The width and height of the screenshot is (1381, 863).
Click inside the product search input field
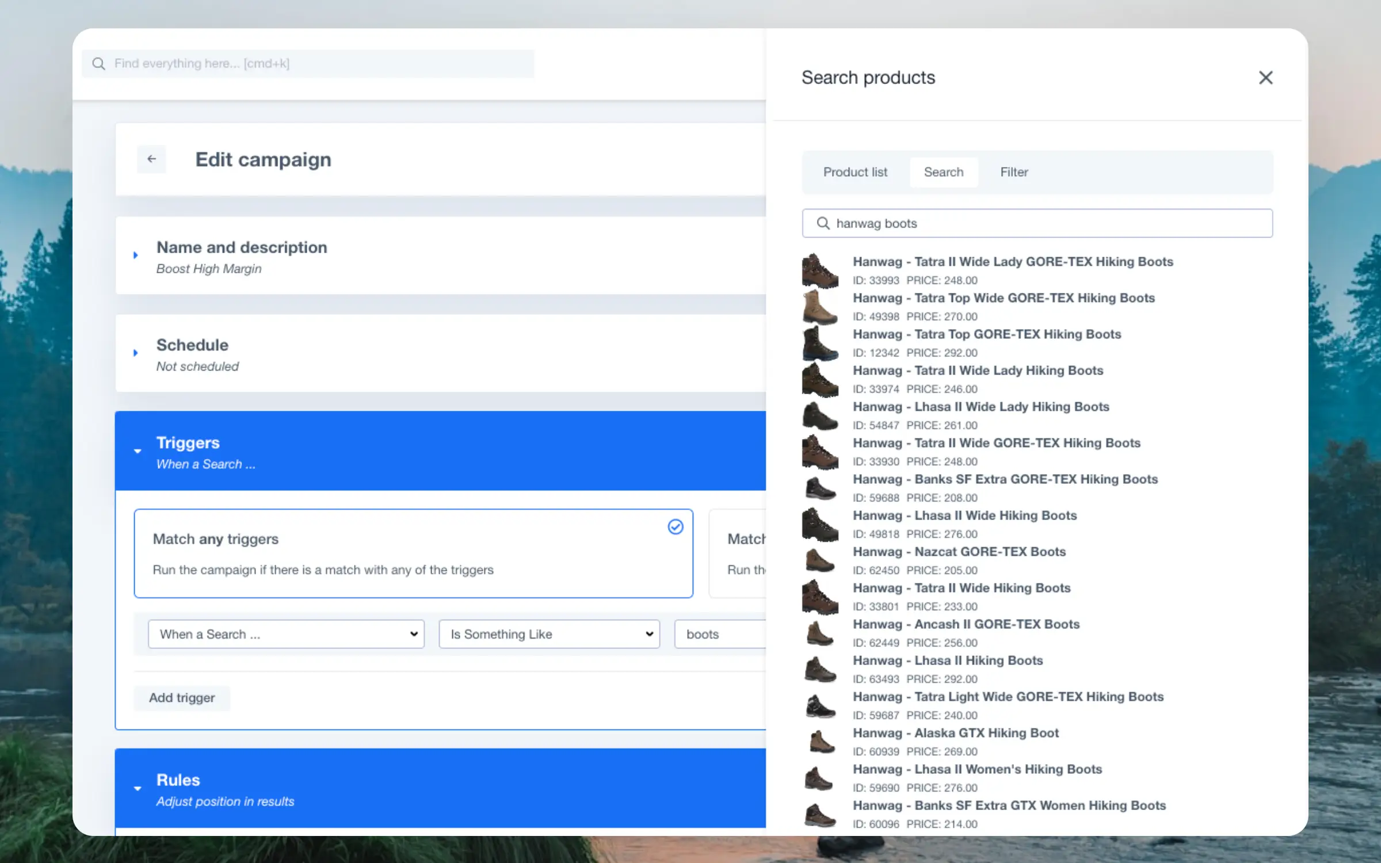point(1037,222)
